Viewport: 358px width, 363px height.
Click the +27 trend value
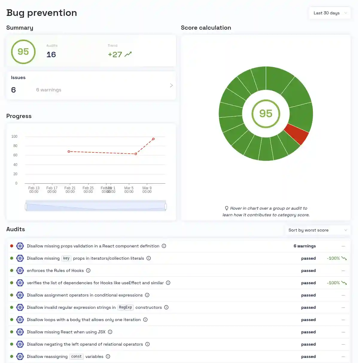click(x=115, y=55)
